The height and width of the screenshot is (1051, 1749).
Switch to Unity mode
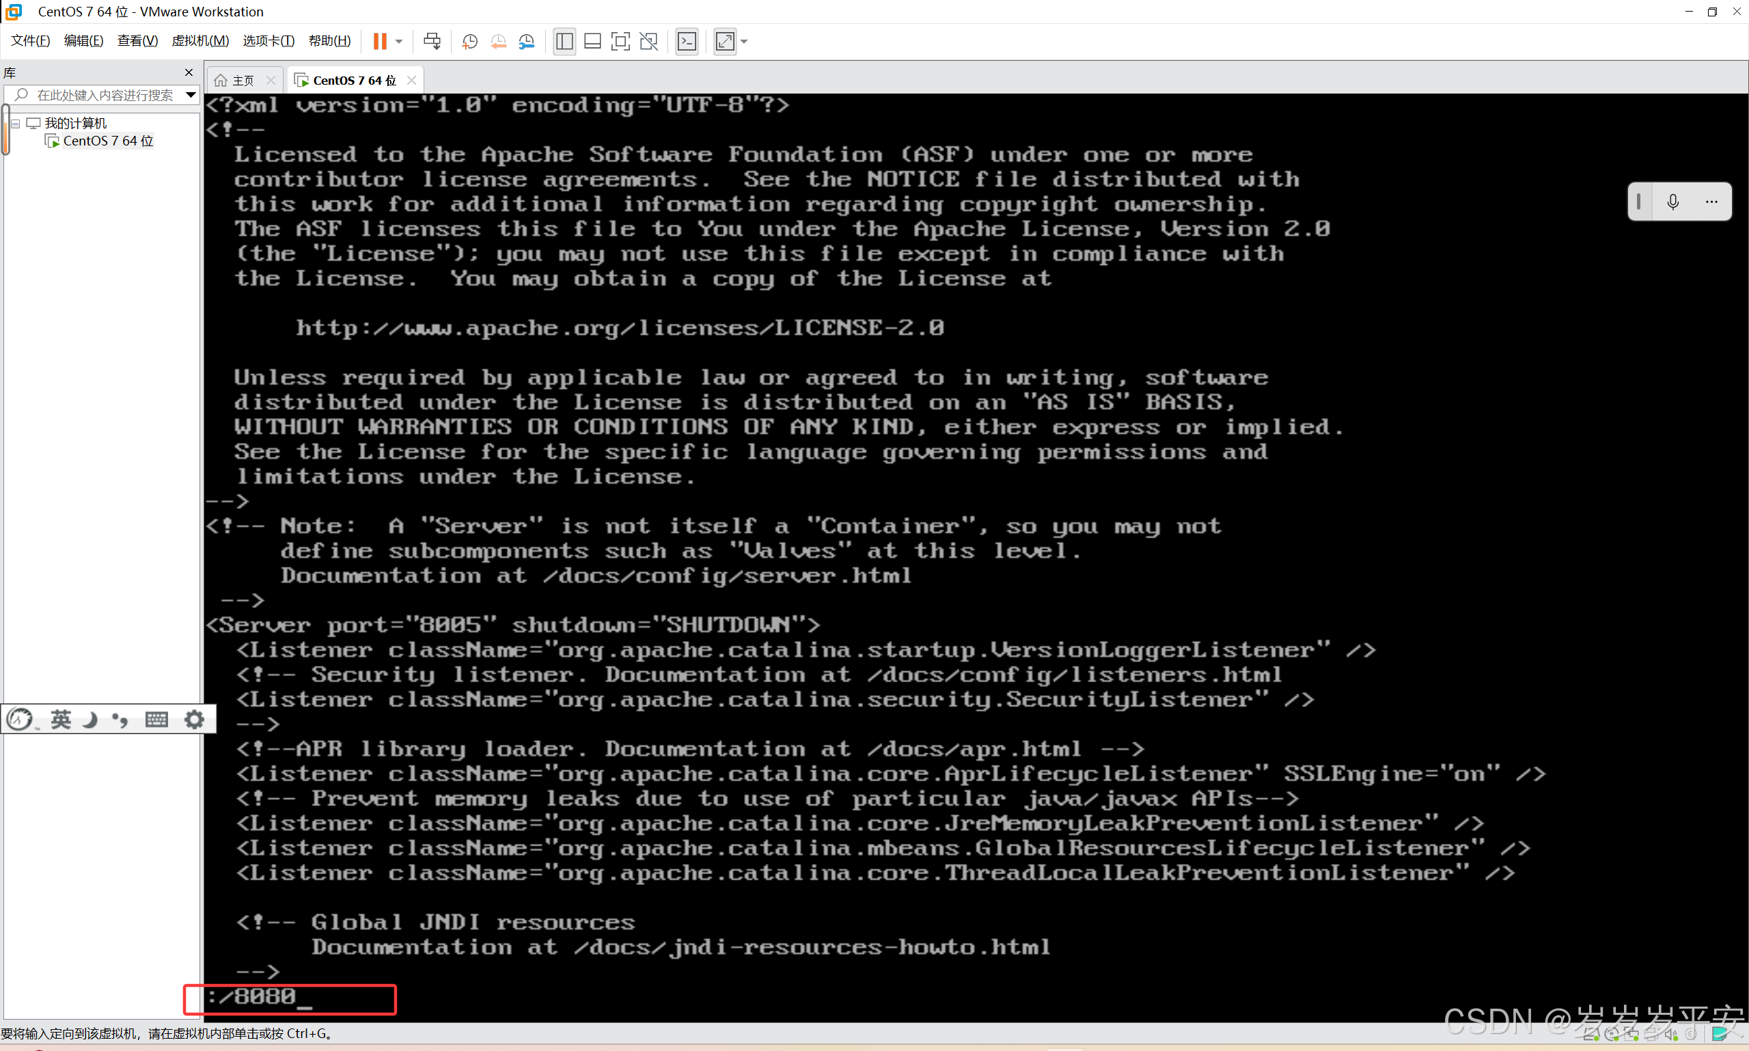[649, 41]
